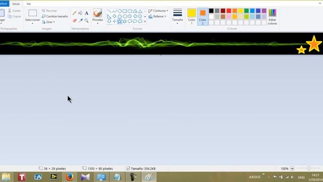Pick the Four-point star shape
This screenshot has width=323, height=182.
point(115,21)
